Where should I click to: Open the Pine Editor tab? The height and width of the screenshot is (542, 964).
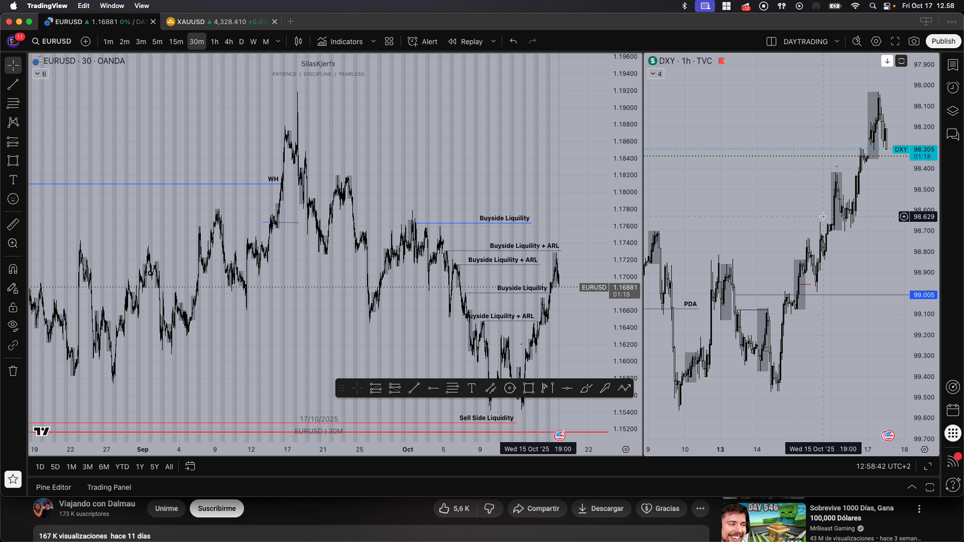point(53,487)
